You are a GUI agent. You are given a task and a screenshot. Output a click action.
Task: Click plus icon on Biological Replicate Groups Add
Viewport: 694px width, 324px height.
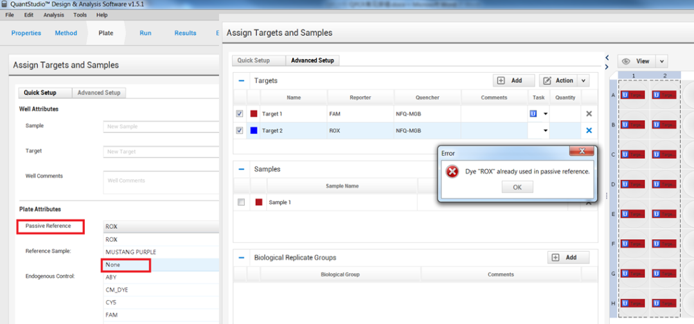pyautogui.click(x=555, y=258)
